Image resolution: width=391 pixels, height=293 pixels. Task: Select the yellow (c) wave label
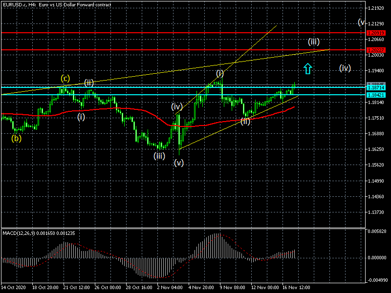(x=65, y=78)
